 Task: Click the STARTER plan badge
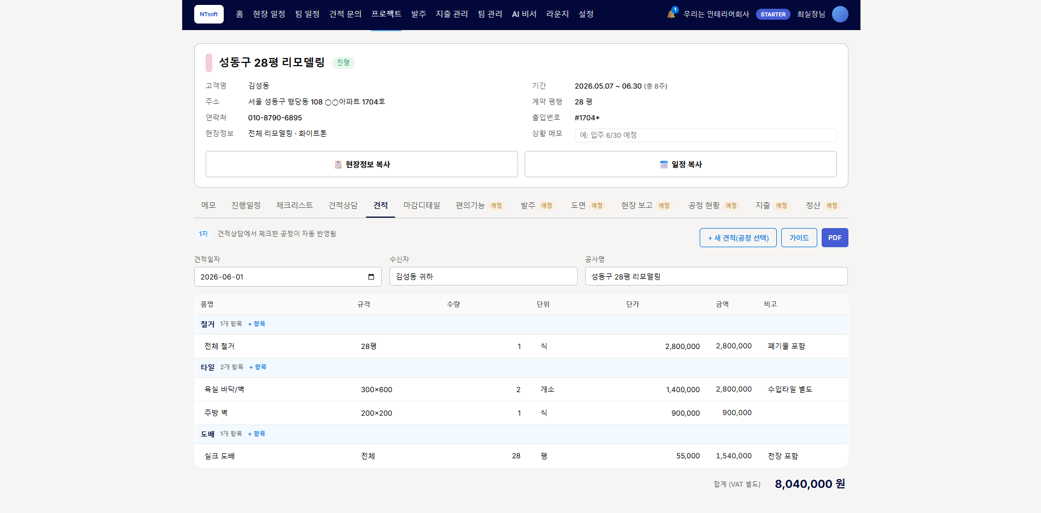(773, 14)
